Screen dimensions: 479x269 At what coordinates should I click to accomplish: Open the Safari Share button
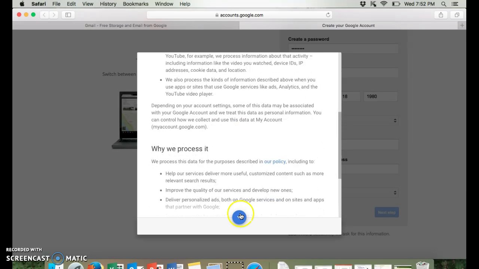coord(441,15)
